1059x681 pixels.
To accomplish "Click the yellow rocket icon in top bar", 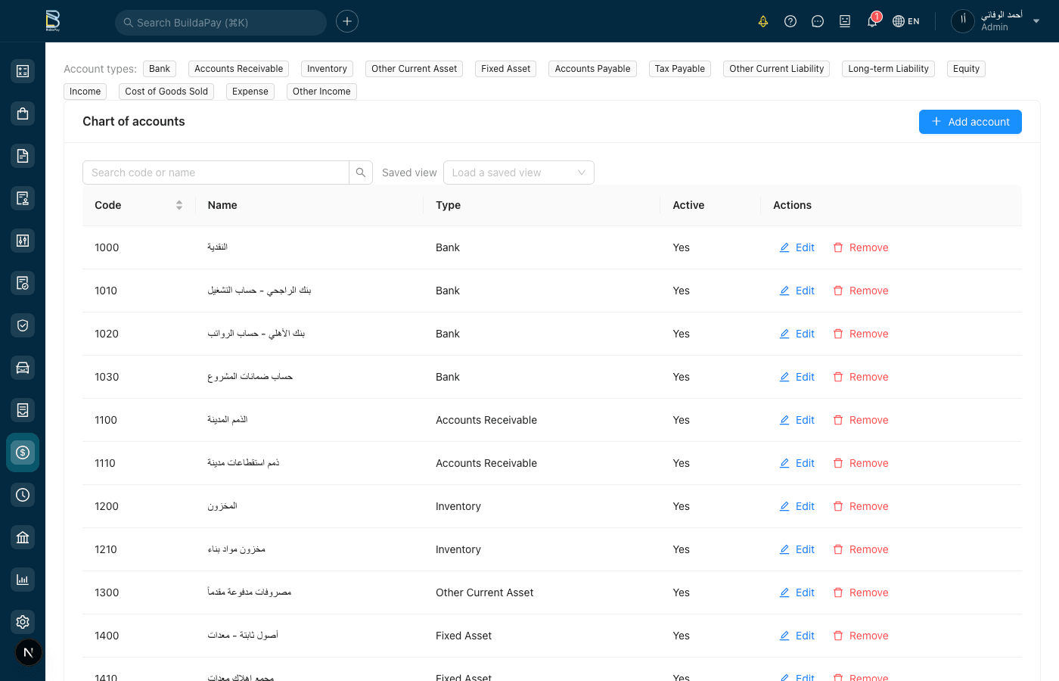I will click(762, 21).
